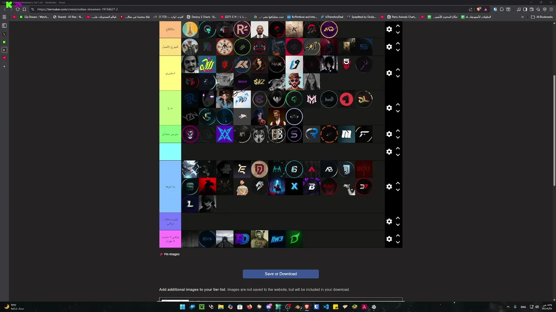Toggle the Pin Images option
Screen dimensions: 556x312
[x=169, y=254]
